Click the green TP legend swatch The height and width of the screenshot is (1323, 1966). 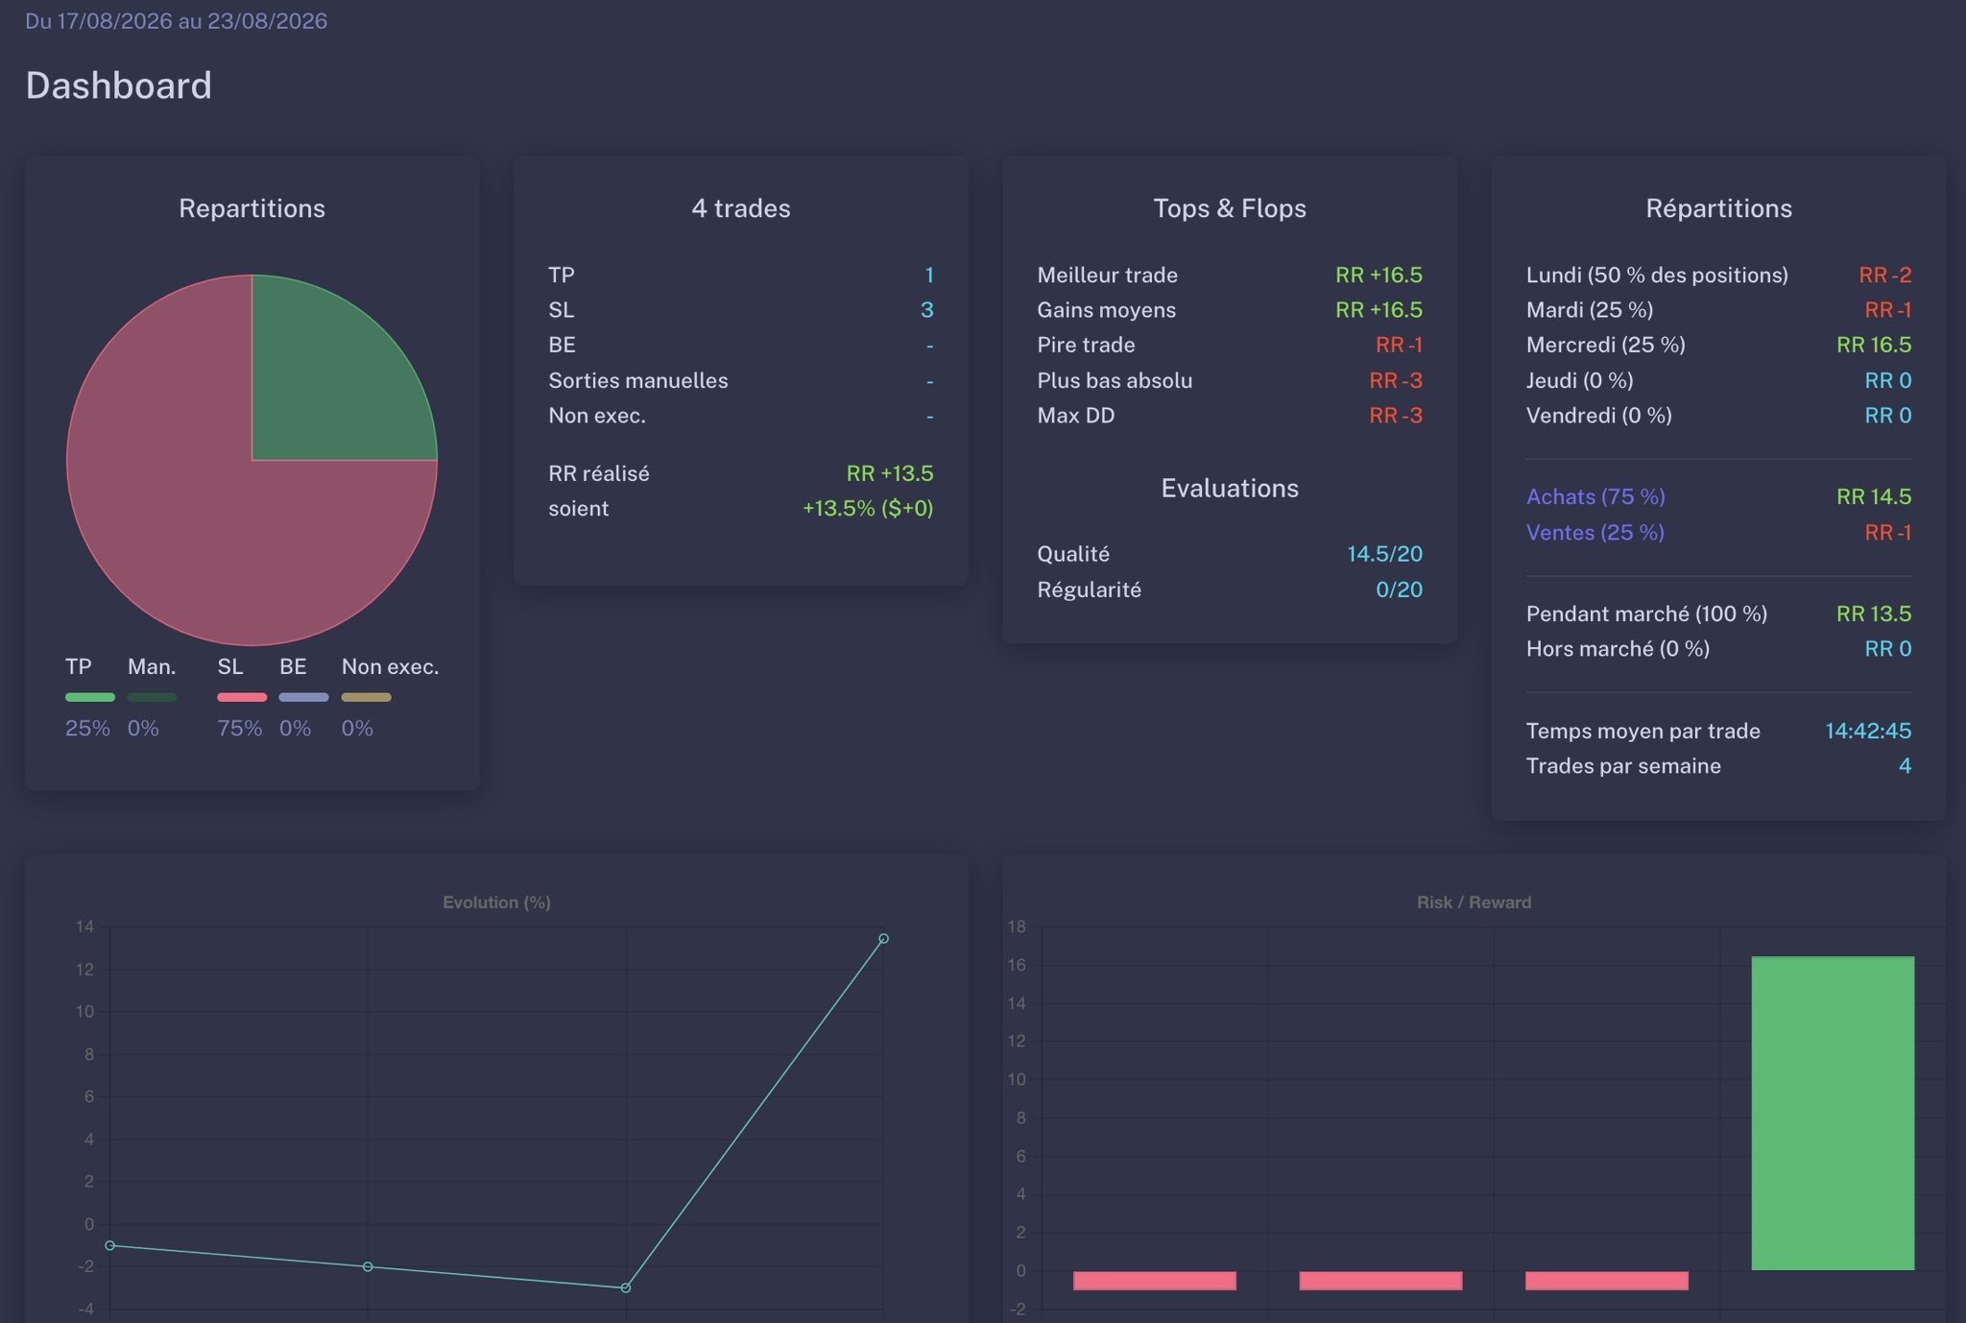coord(90,697)
